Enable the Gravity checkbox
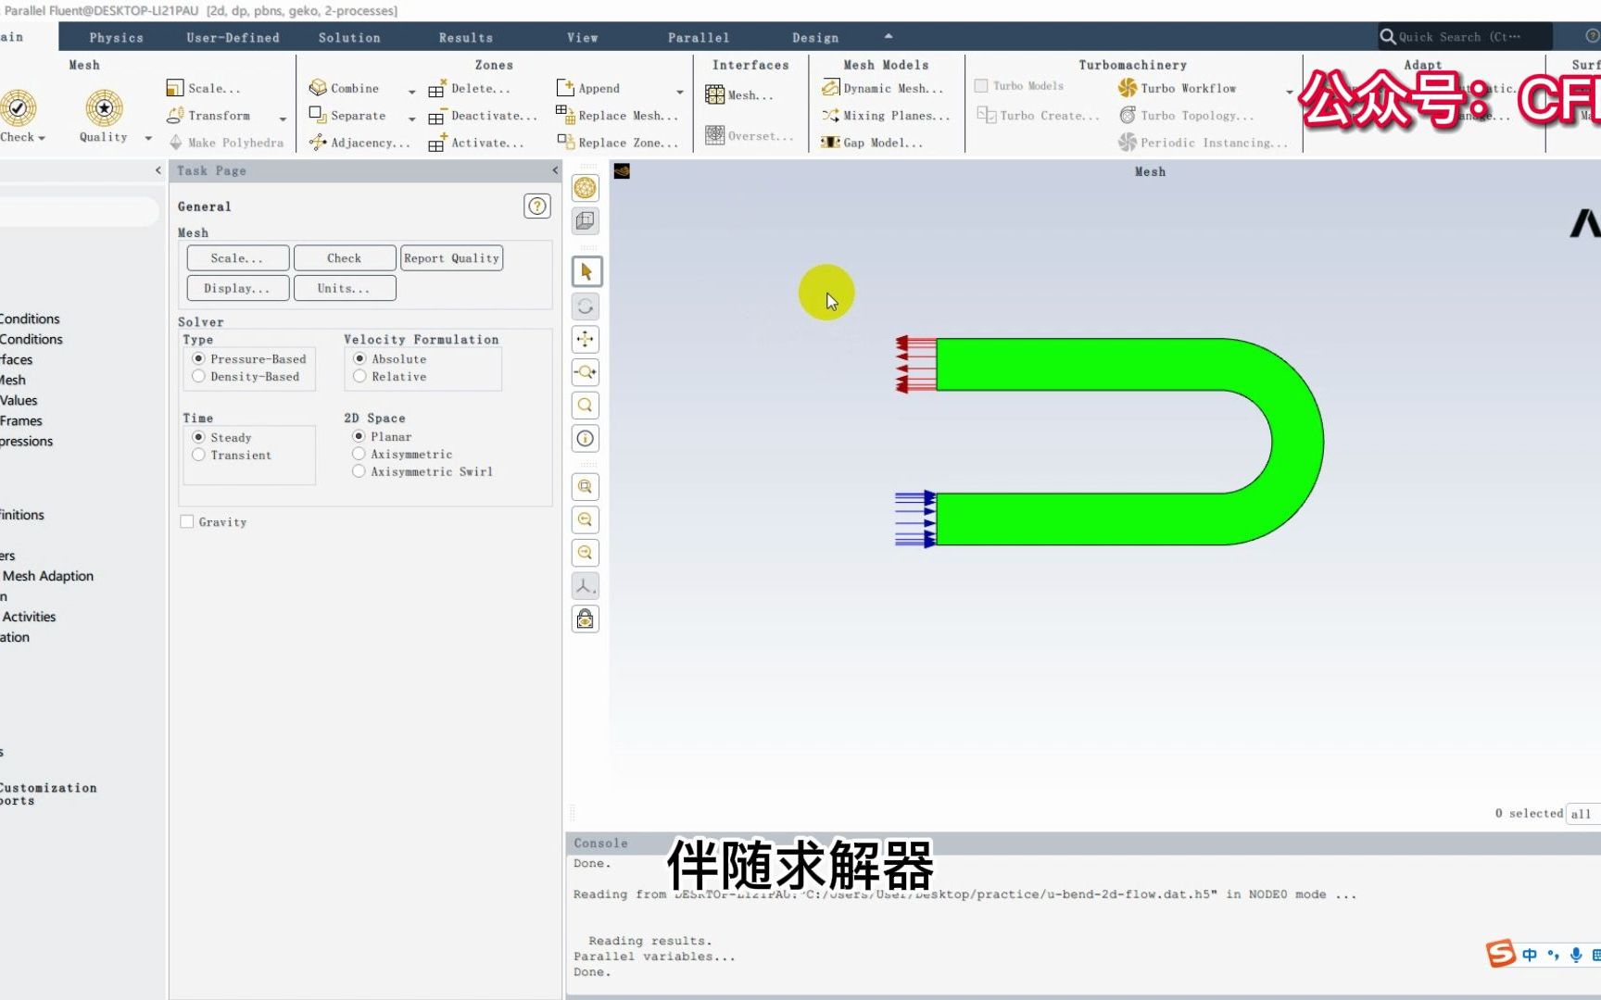The width and height of the screenshot is (1601, 1000). 187,521
